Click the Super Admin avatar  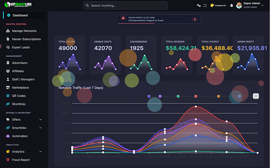(x=239, y=6)
